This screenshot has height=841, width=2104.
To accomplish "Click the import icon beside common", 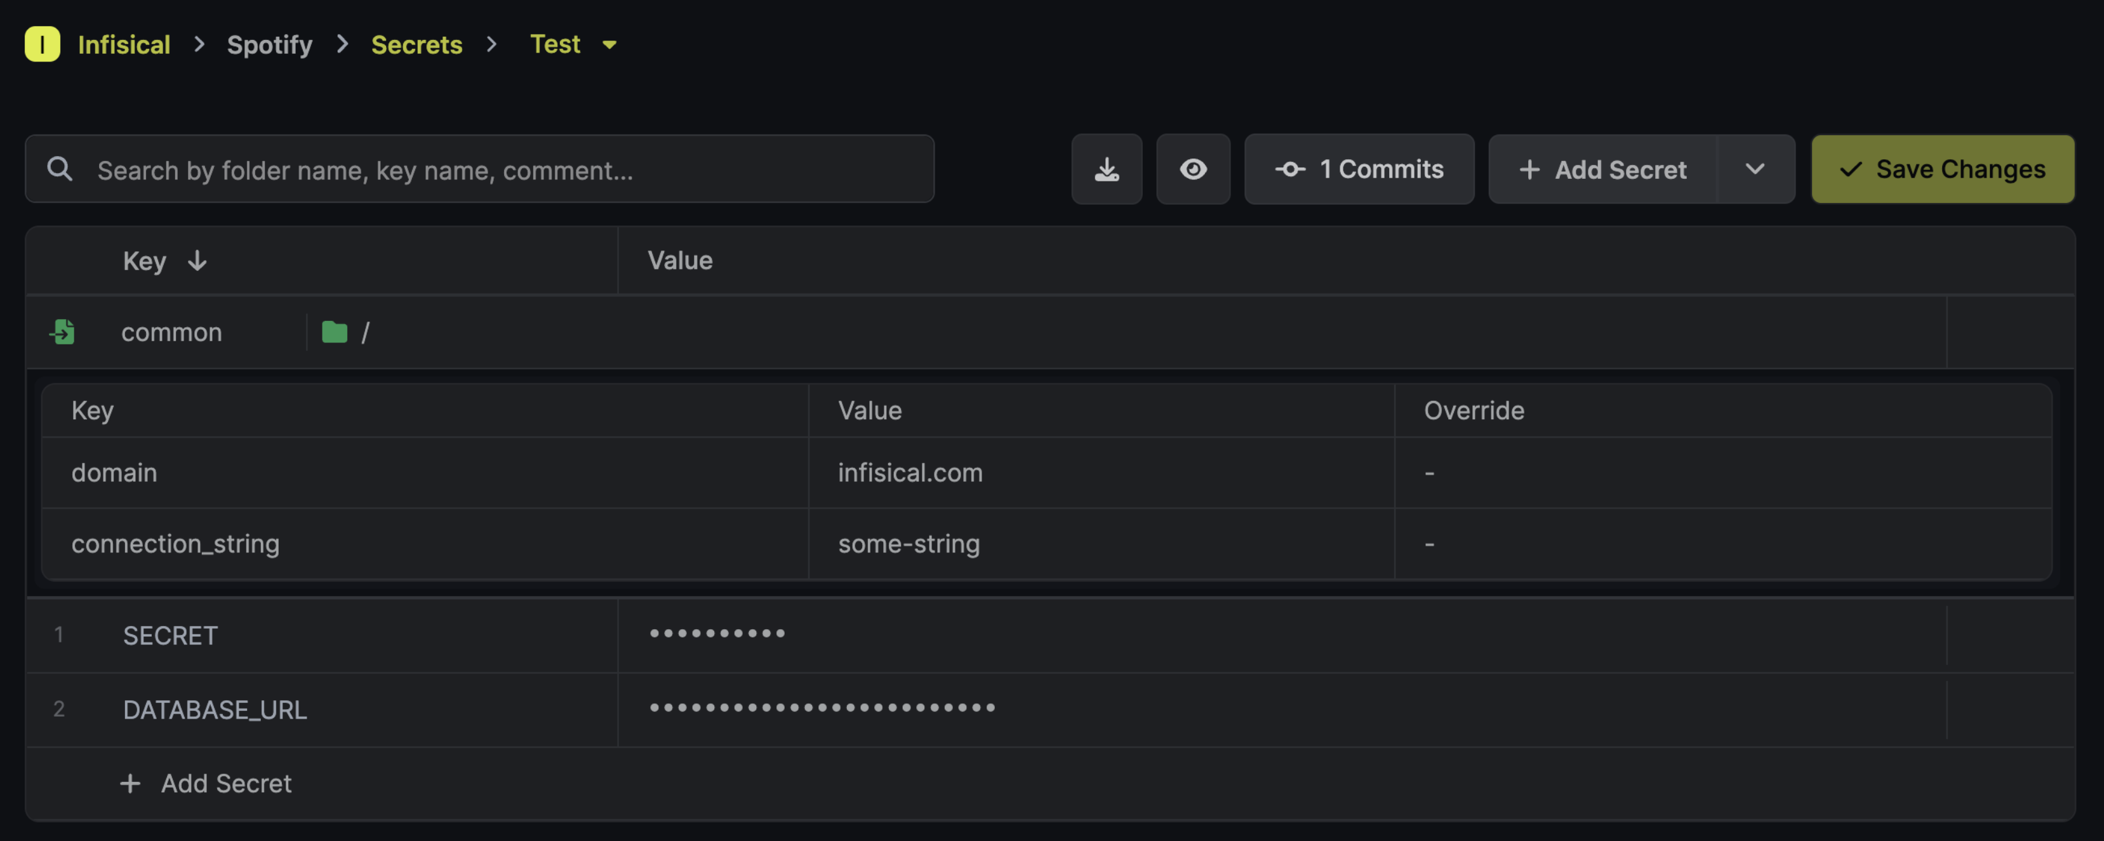I will click(x=62, y=332).
